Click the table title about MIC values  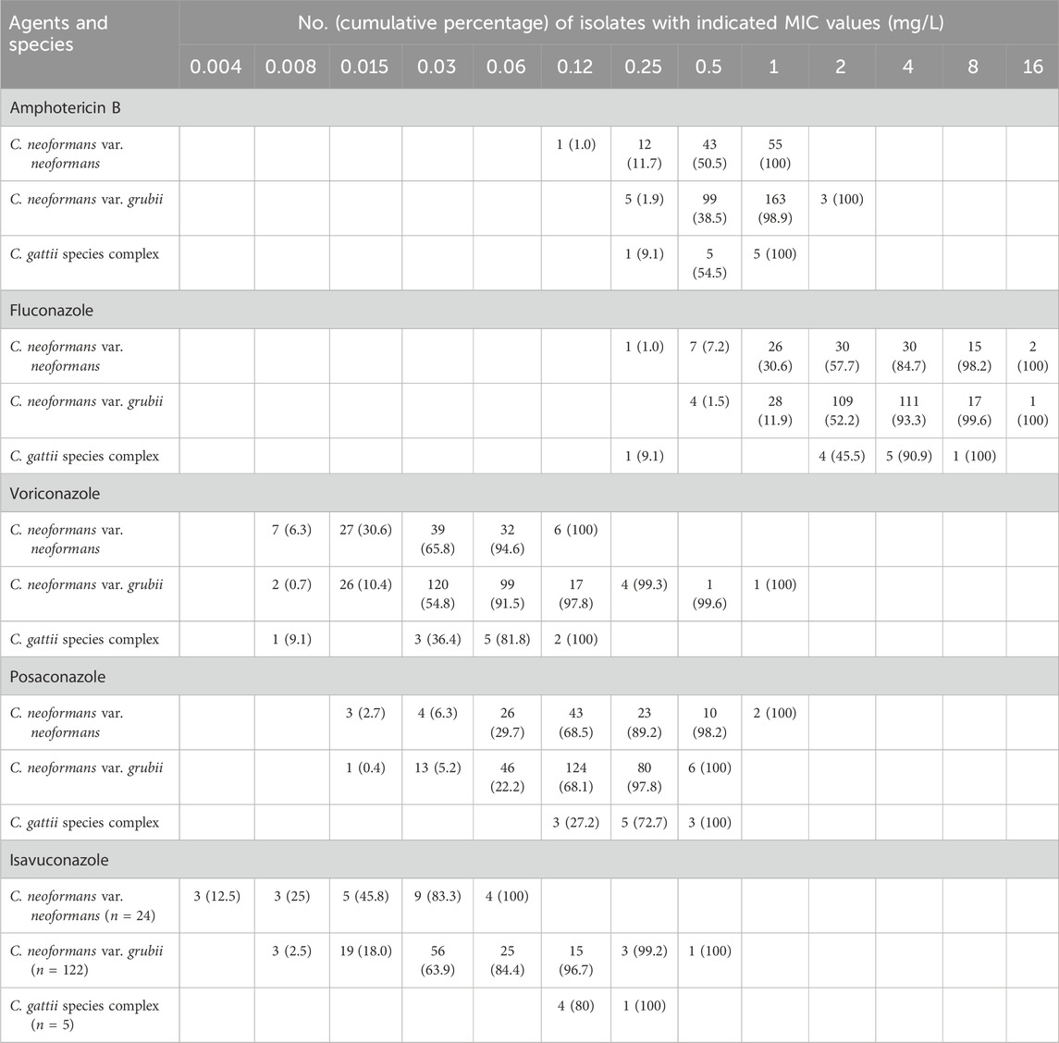pos(619,23)
